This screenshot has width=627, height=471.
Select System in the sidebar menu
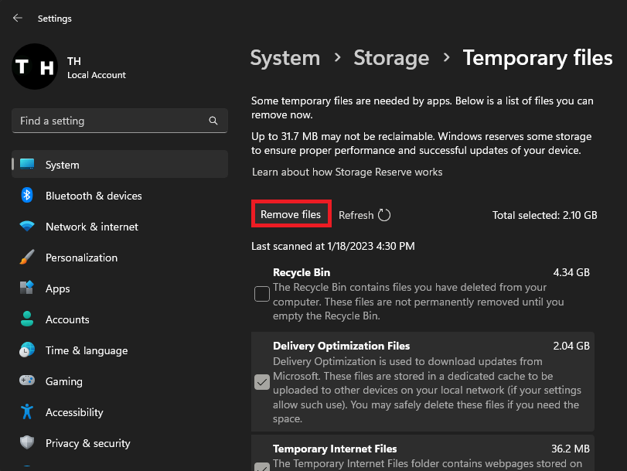click(62, 165)
